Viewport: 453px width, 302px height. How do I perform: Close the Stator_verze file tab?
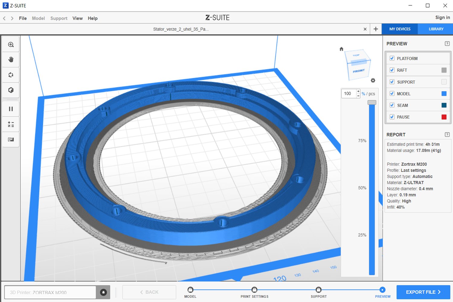pos(365,29)
